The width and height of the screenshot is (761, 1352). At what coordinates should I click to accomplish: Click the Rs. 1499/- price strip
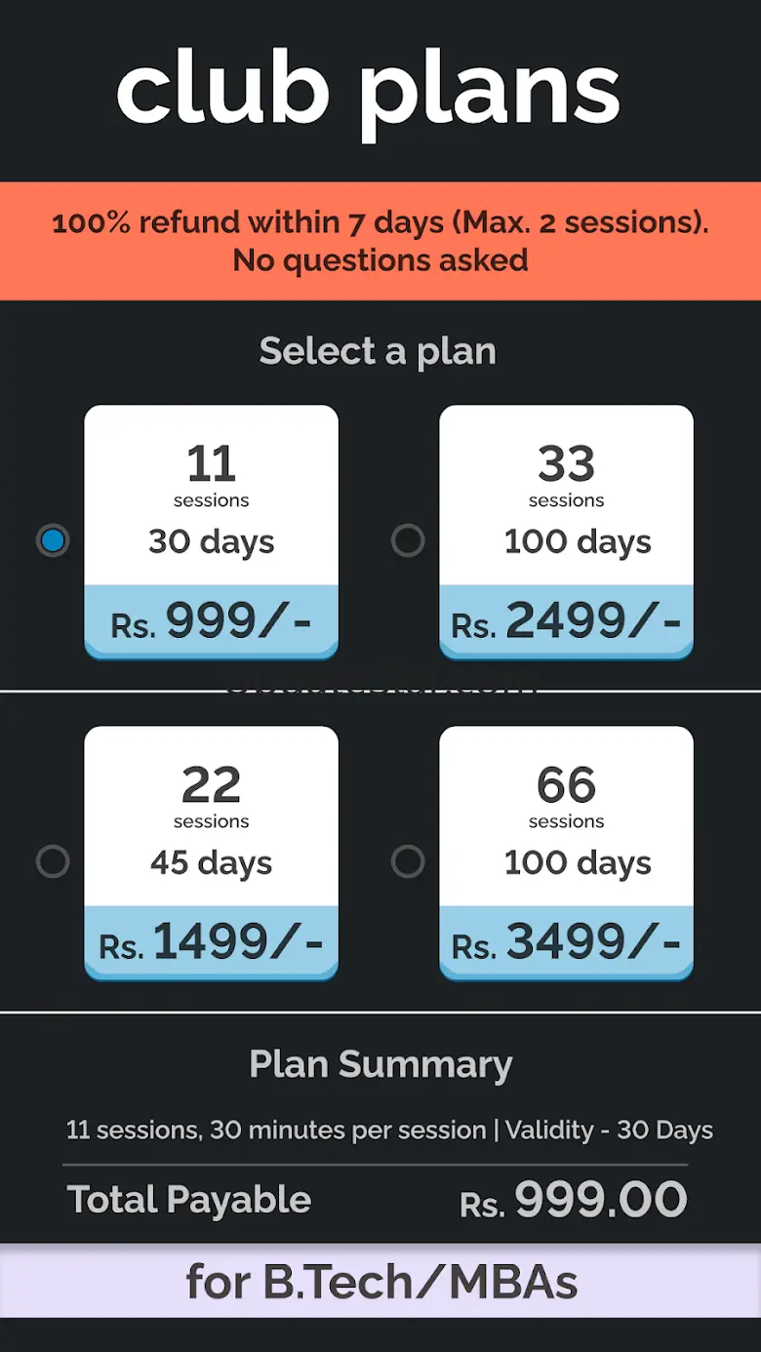point(211,942)
